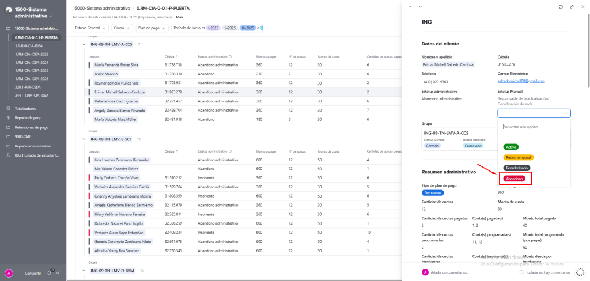Click the Encuentra una opción search field

[534, 127]
